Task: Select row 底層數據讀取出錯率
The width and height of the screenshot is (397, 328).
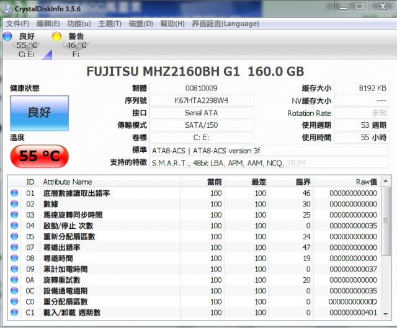Action: point(194,193)
